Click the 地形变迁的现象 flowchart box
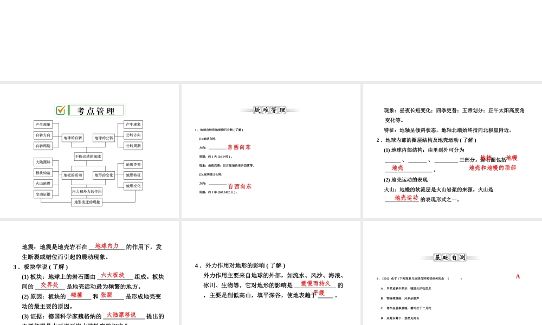The image size is (542, 325). [87, 202]
